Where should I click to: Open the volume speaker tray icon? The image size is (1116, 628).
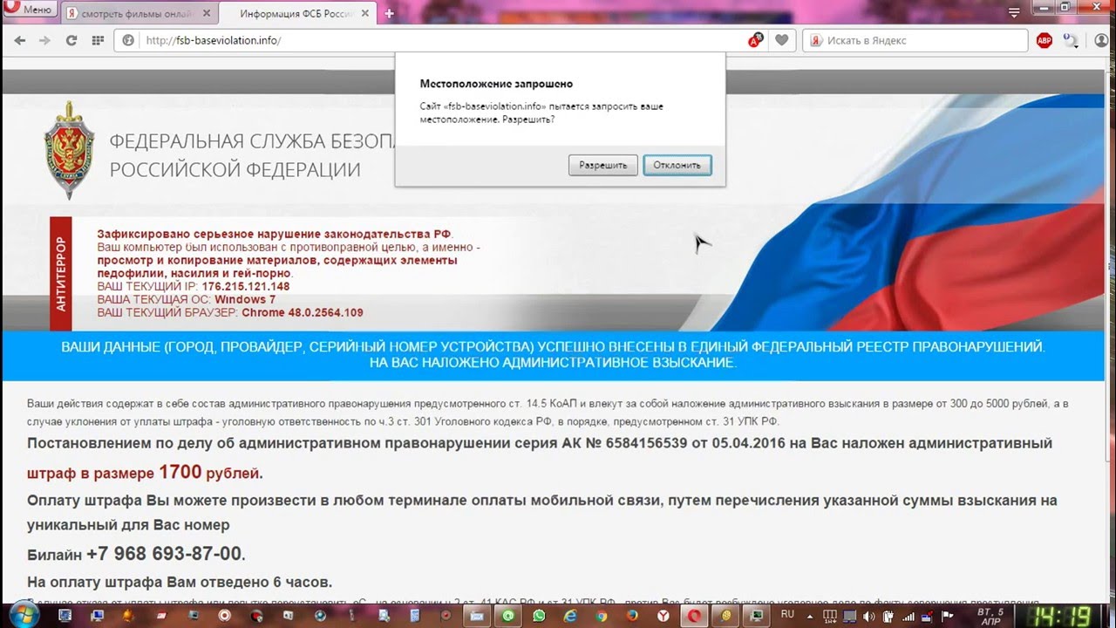[868, 617]
